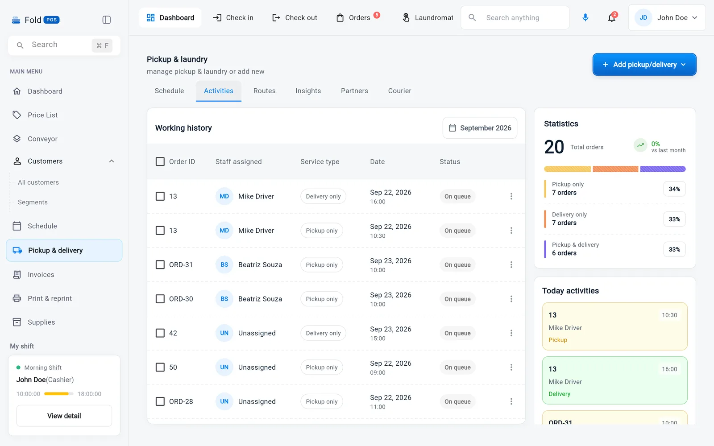Viewport: 714px width, 446px height.
Task: Click UN avatar in order 42 row
Action: (224, 333)
